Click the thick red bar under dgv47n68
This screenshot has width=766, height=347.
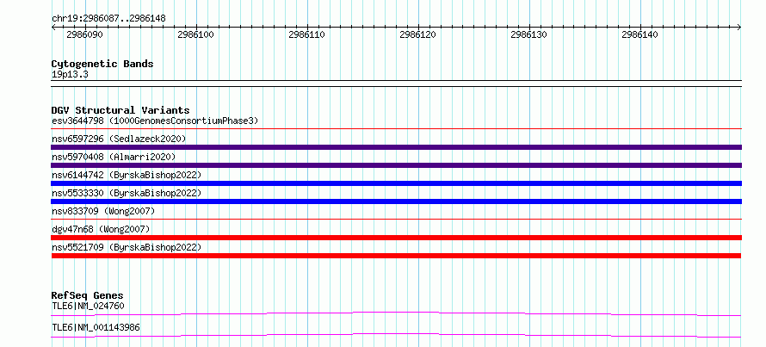point(396,238)
